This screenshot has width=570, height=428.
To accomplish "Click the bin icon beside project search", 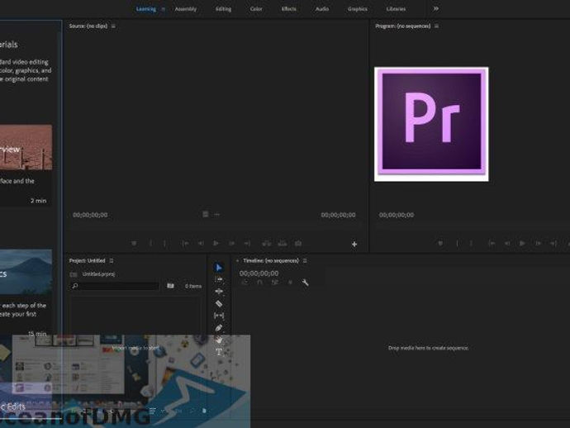I will click(x=170, y=286).
